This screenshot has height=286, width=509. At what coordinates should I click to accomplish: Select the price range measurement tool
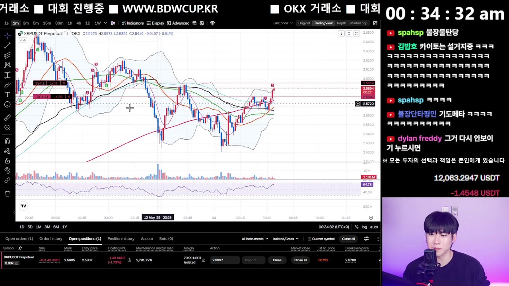[7, 75]
